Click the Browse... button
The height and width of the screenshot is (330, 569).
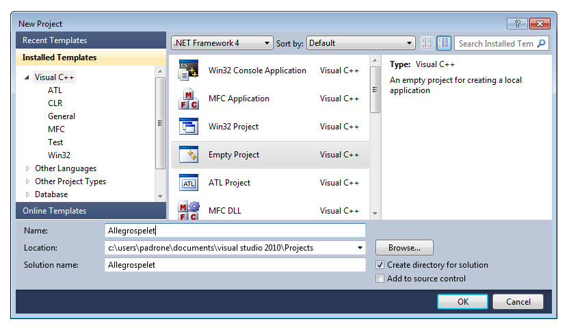pyautogui.click(x=404, y=248)
